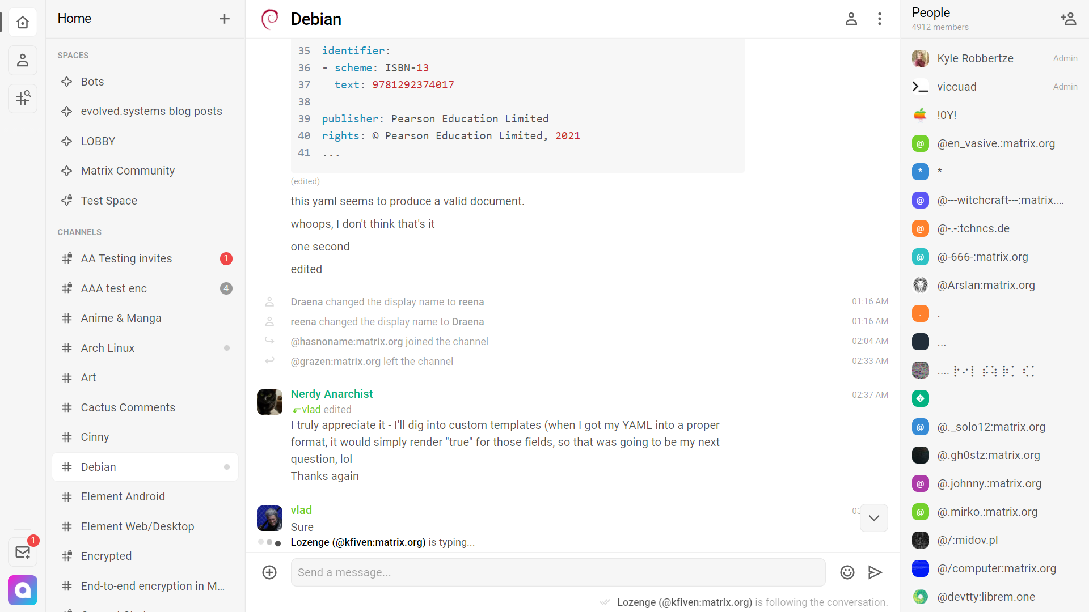Click the member profile icon top right
Screen dimensions: 1089x612
[x=850, y=19]
